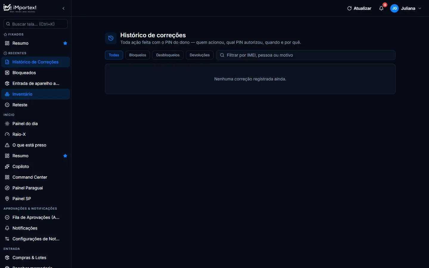429x268 pixels.
Task: Open Painel SP
Action: point(35,199)
